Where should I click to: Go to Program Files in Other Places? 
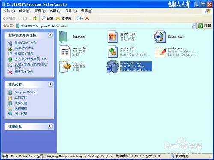click(25, 93)
